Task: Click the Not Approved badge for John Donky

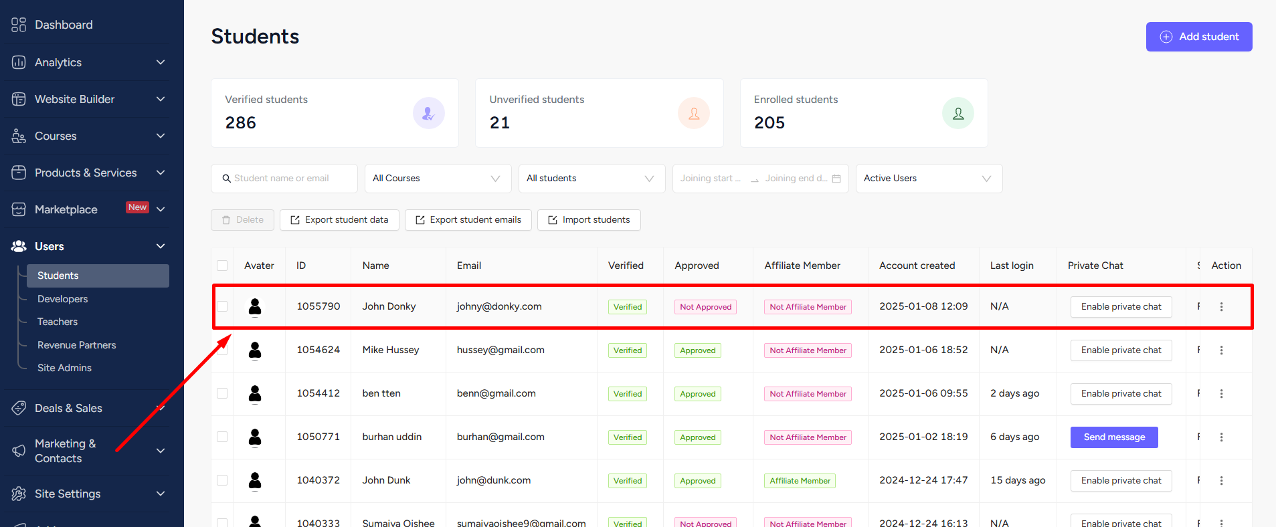Action: pyautogui.click(x=706, y=307)
